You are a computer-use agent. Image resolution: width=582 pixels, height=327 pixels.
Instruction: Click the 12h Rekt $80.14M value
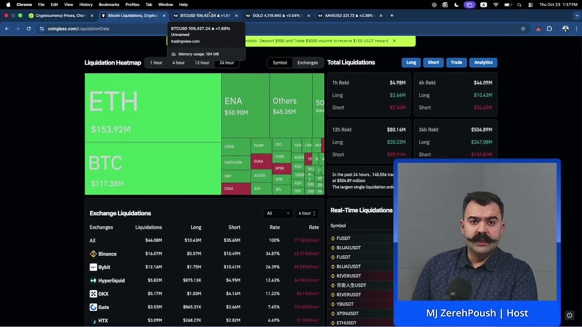click(396, 130)
